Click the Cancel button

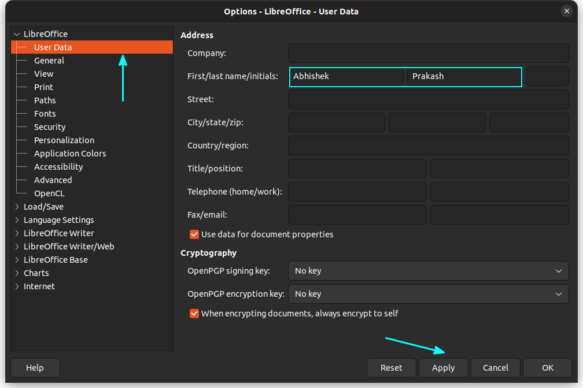496,368
